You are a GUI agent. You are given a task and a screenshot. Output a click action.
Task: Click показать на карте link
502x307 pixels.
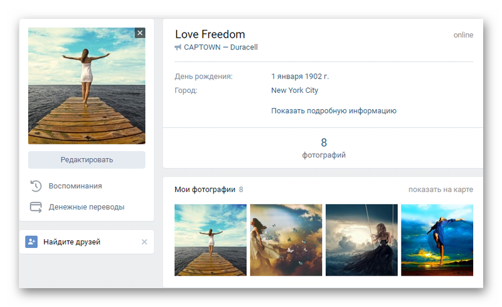(441, 190)
